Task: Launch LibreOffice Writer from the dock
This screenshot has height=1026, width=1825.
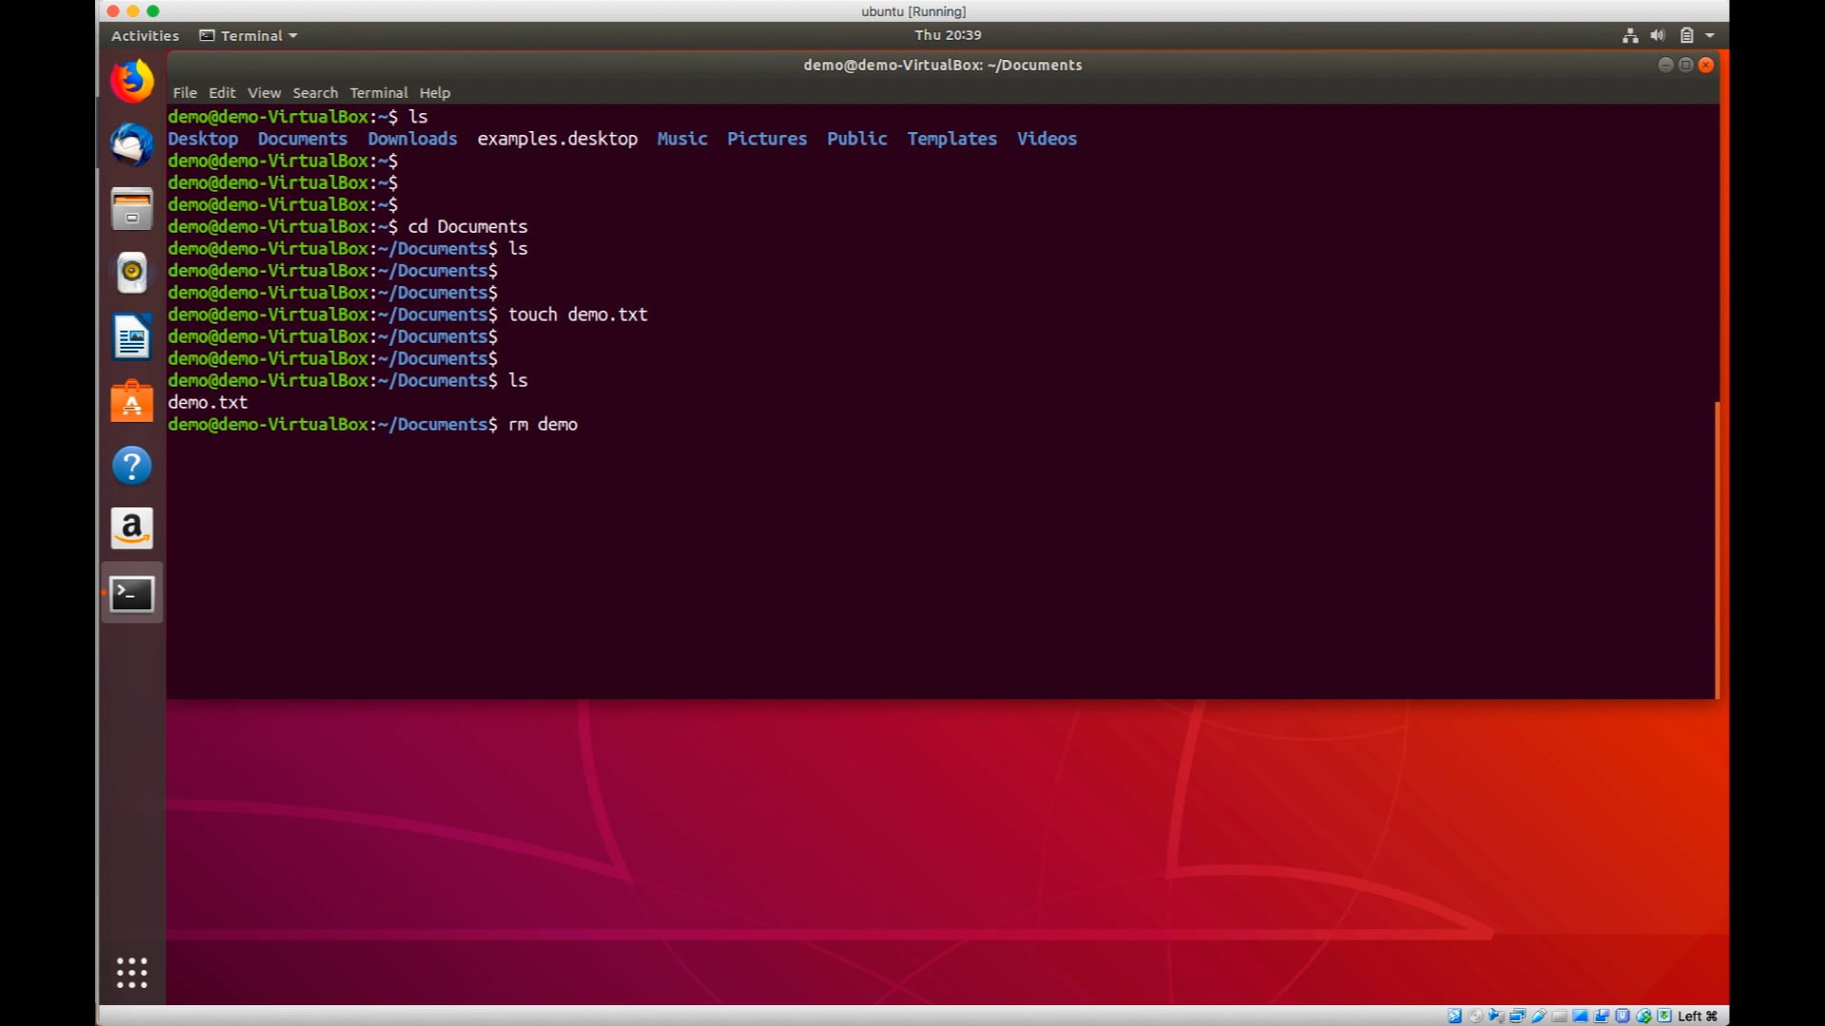Action: [132, 337]
